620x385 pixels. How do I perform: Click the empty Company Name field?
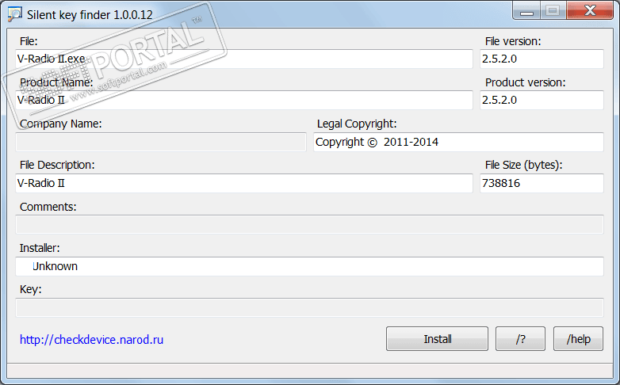161,142
